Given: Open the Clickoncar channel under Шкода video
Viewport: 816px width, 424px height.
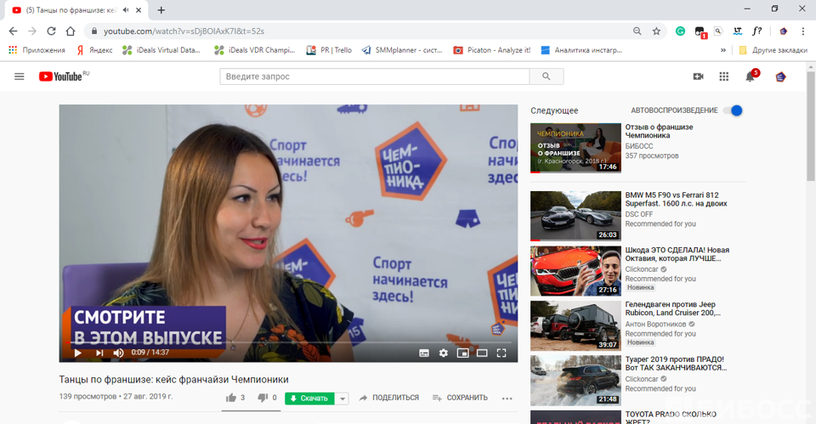Looking at the screenshot, I should pyautogui.click(x=642, y=269).
